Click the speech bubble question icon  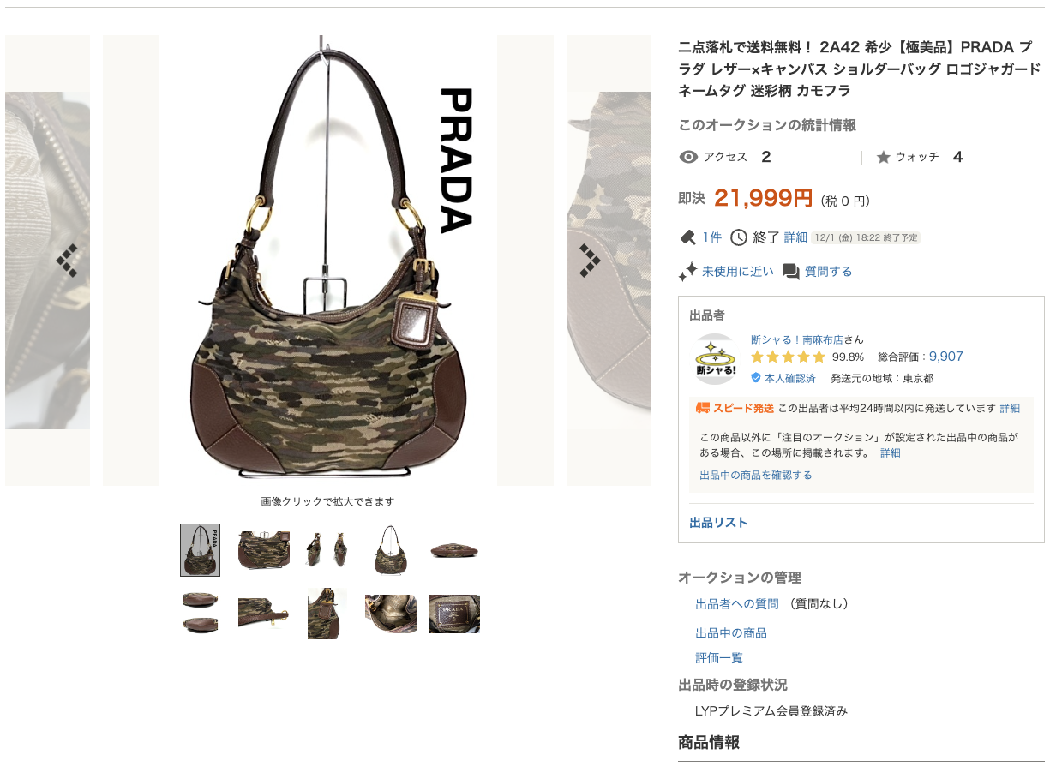(x=791, y=272)
